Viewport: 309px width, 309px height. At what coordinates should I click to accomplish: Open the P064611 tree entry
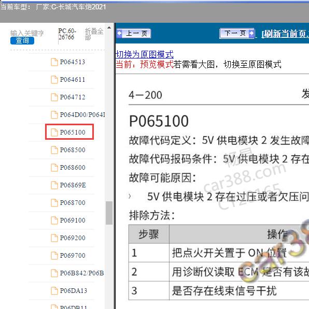[73, 80]
